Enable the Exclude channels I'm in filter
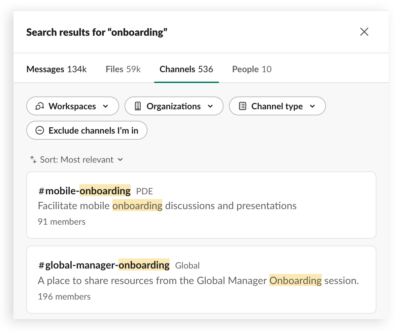 [x=87, y=130]
